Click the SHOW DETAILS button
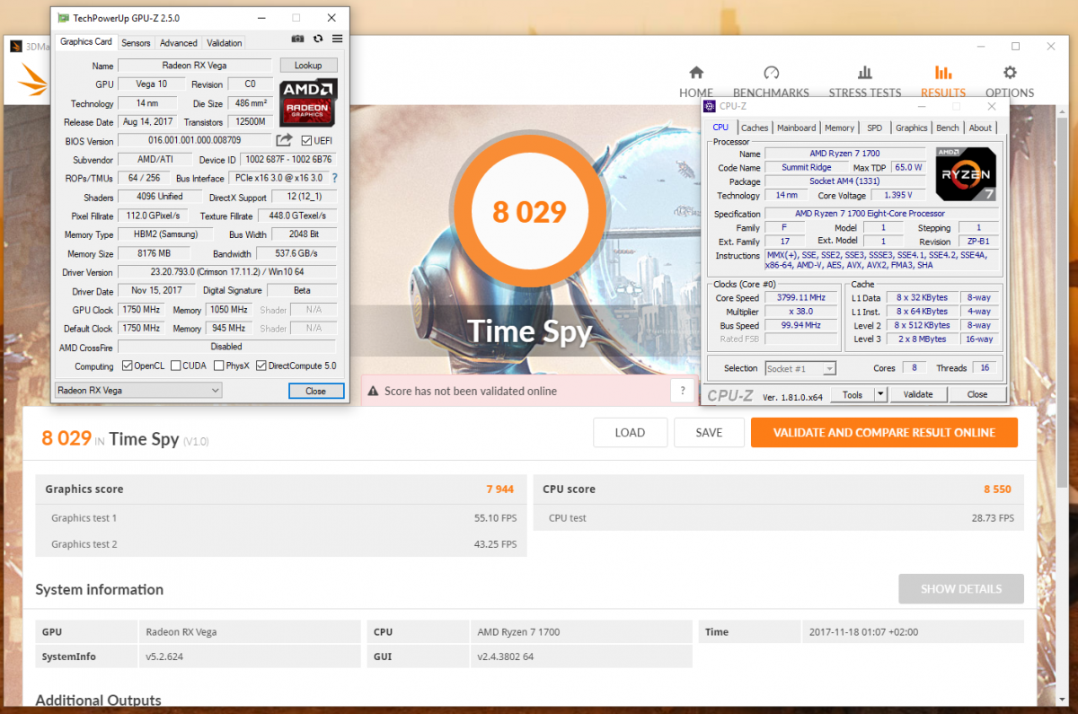 pos(961,589)
